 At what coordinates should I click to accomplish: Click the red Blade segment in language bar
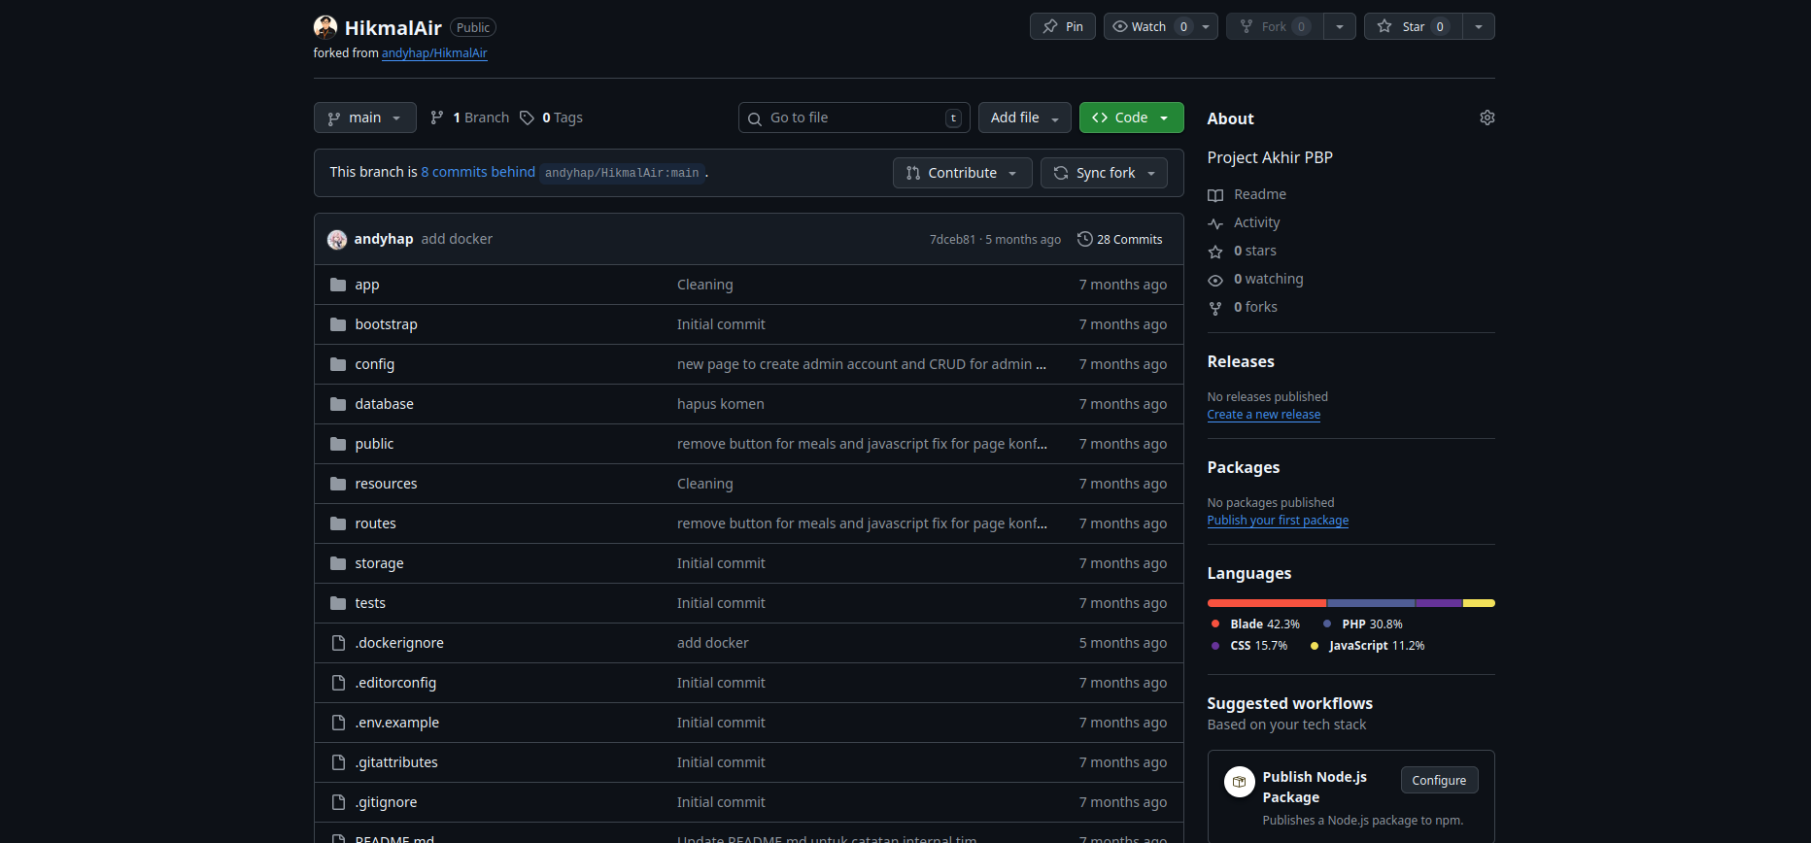coord(1266,603)
